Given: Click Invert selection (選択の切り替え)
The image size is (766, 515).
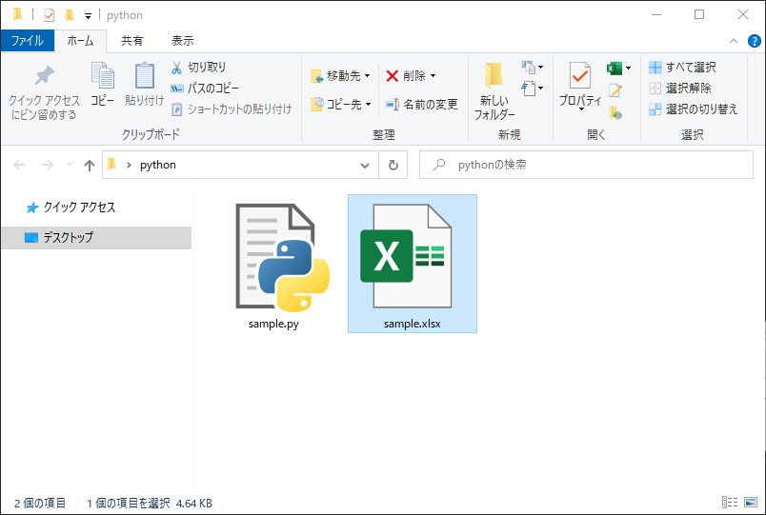Looking at the screenshot, I should click(x=693, y=109).
